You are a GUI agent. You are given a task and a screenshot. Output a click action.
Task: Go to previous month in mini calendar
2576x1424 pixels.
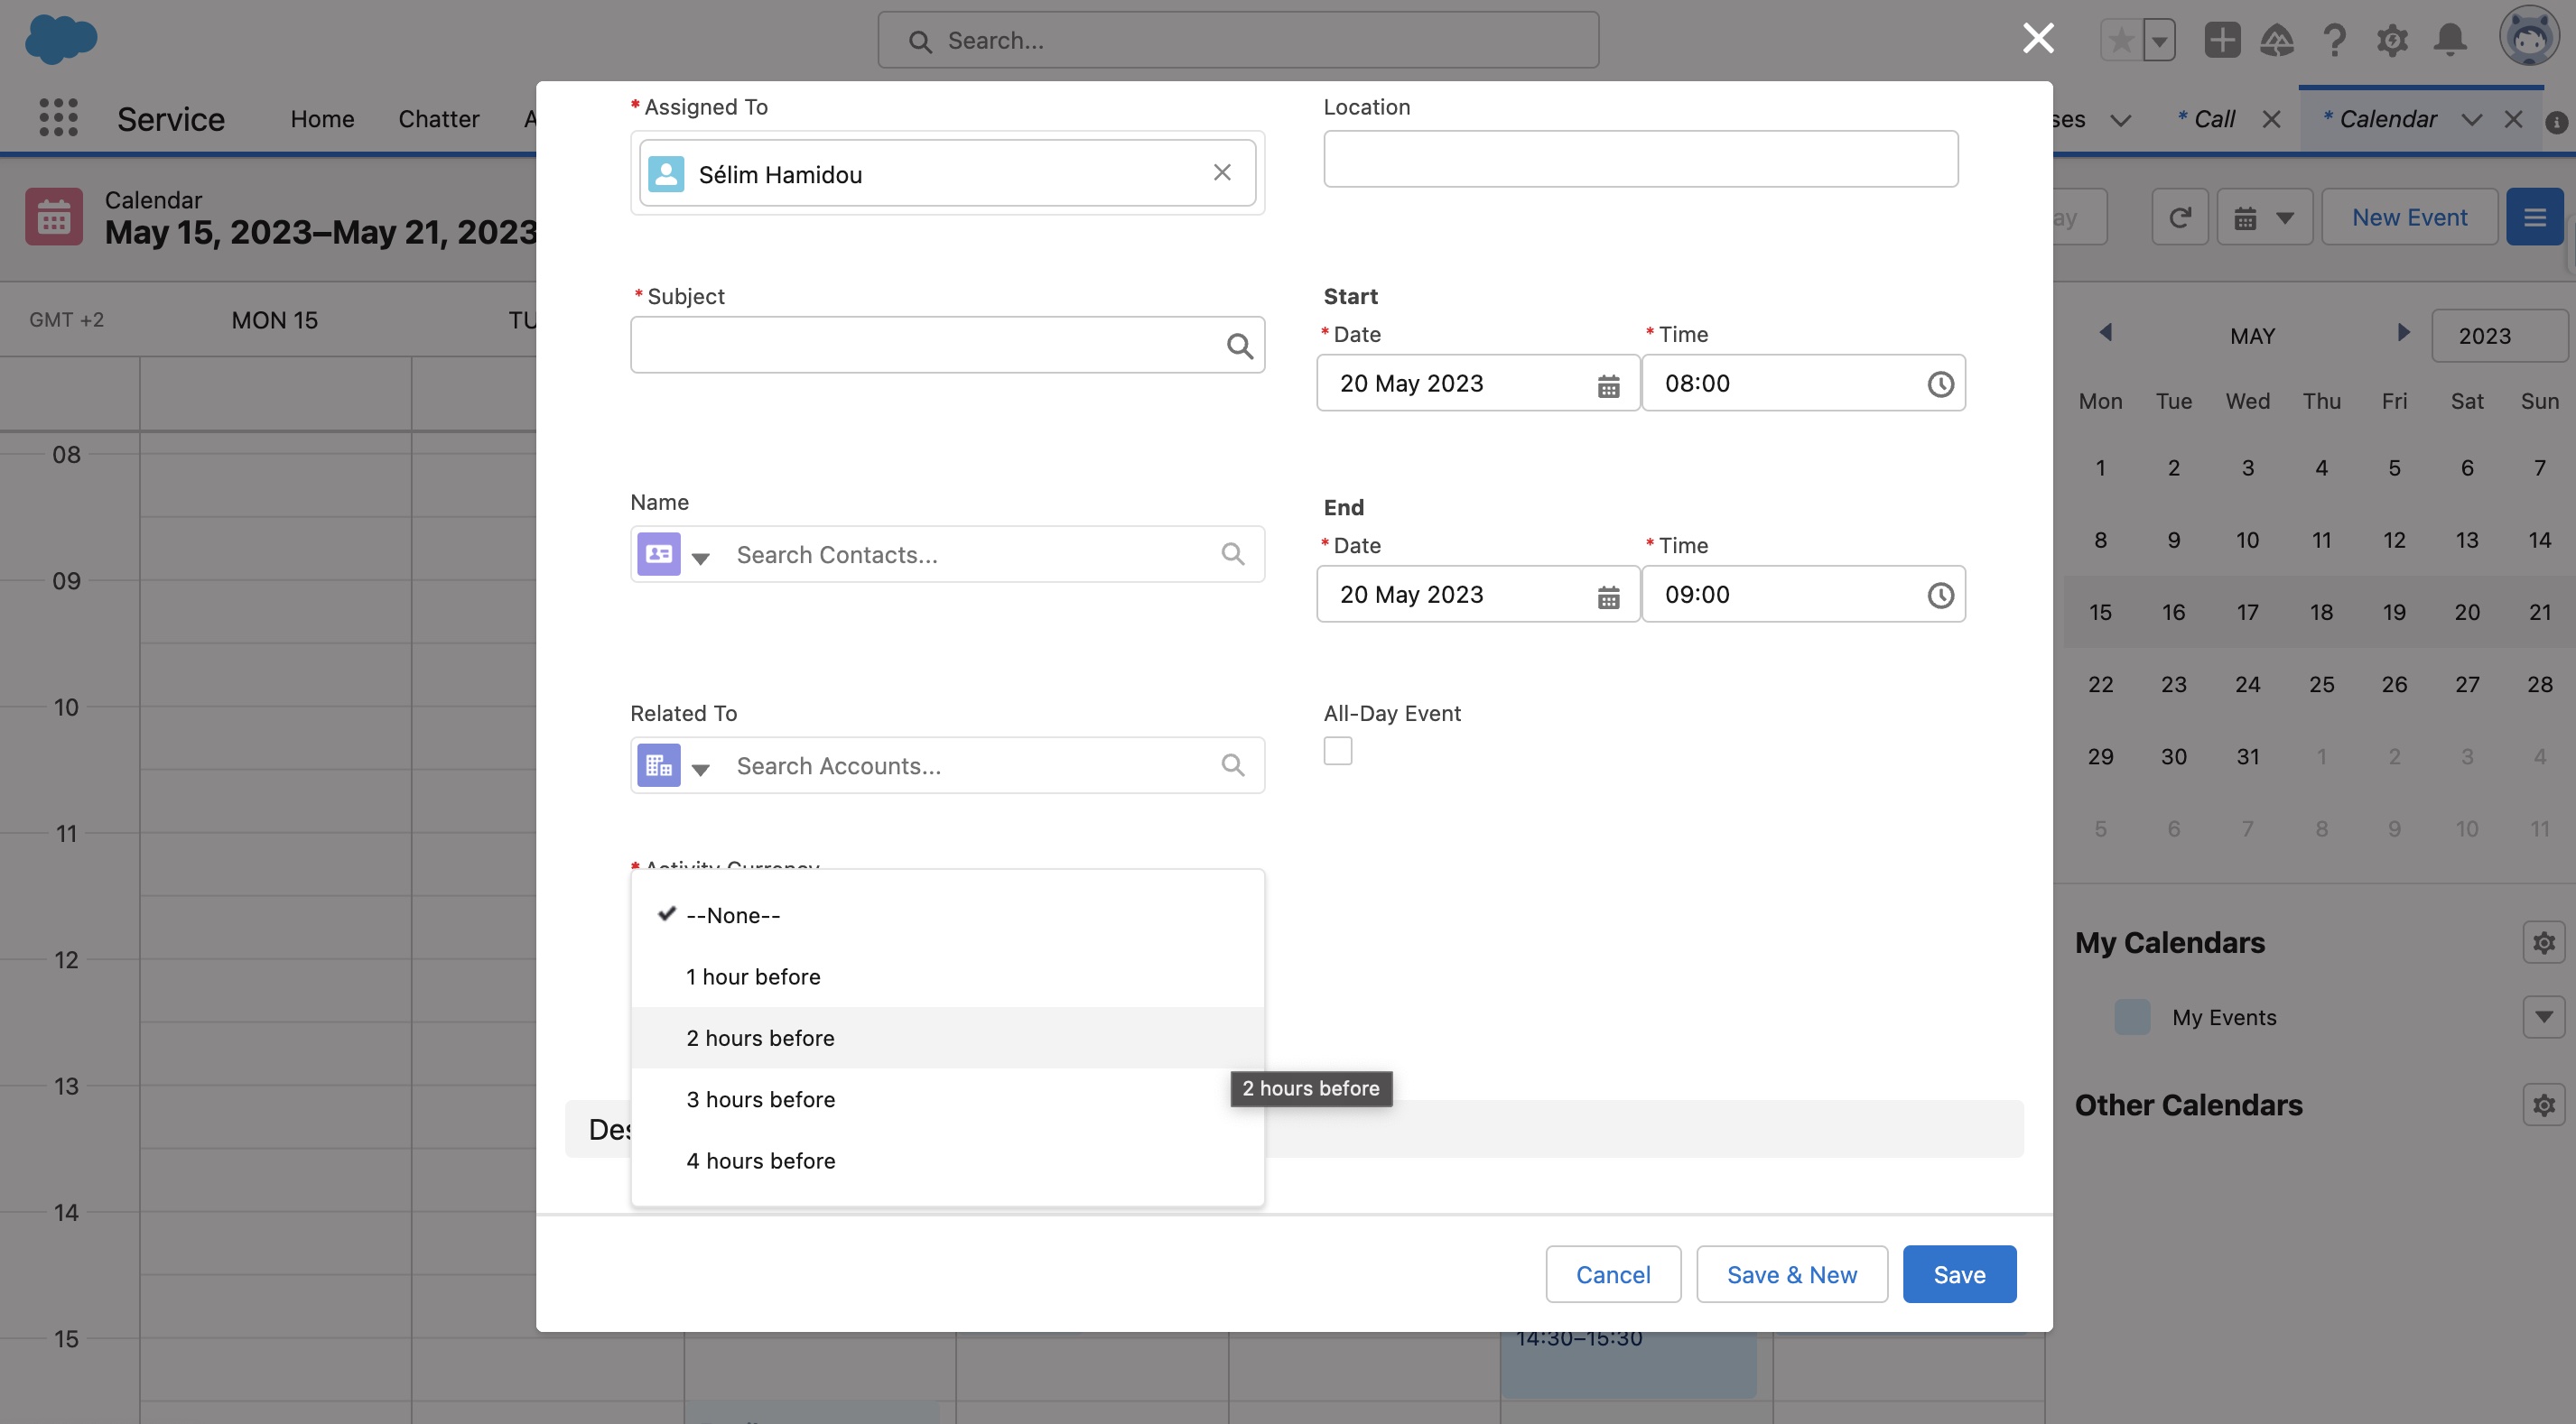pyautogui.click(x=2104, y=333)
